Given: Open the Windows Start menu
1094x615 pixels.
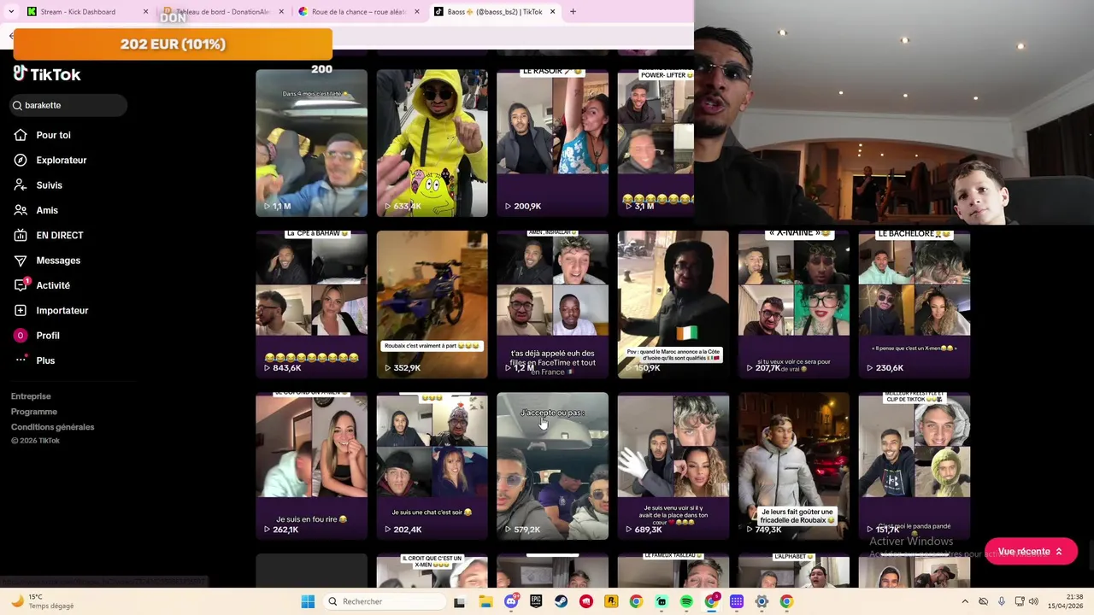Looking at the screenshot, I should 308,601.
